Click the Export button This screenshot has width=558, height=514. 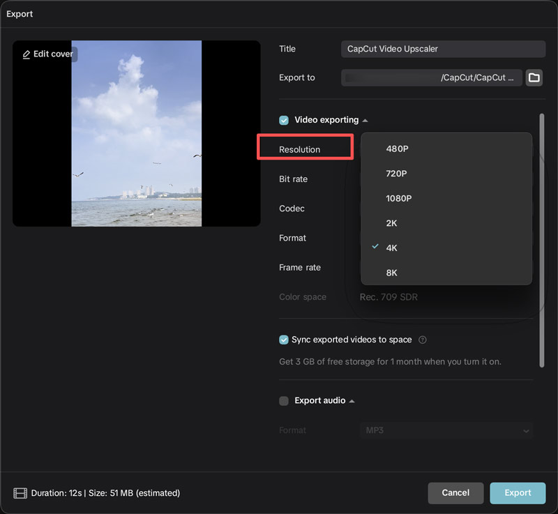tap(518, 493)
